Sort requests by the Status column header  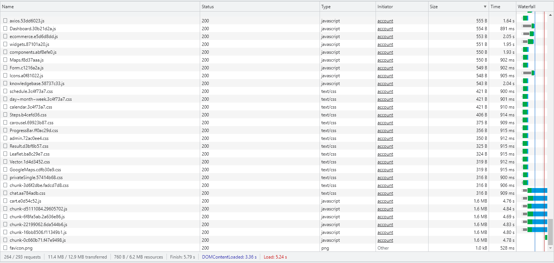(208, 7)
